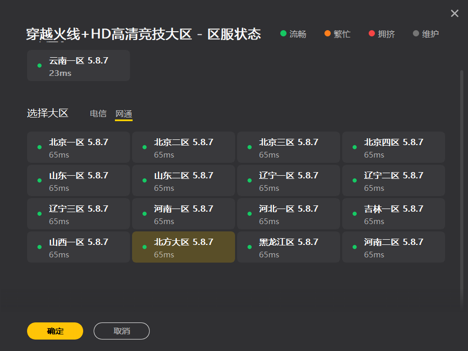Screen dimensions: 468x351
Task: Pick the 北京三区 5.8.7 server
Action: coord(289,147)
